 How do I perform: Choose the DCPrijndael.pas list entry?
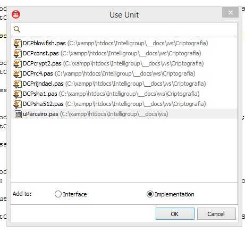click(124, 84)
